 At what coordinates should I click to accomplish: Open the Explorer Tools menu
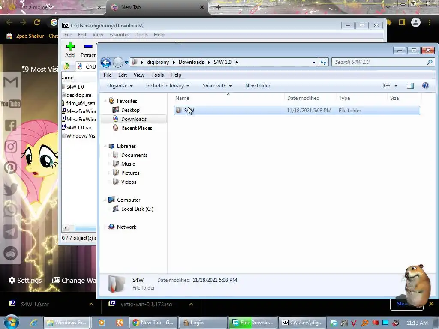tap(157, 75)
